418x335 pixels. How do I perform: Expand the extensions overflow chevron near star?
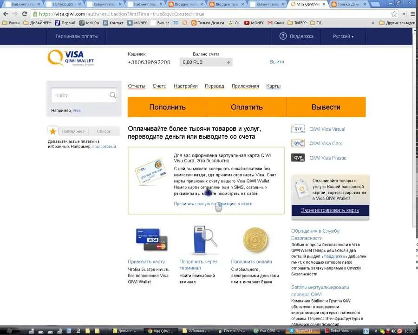404,14
